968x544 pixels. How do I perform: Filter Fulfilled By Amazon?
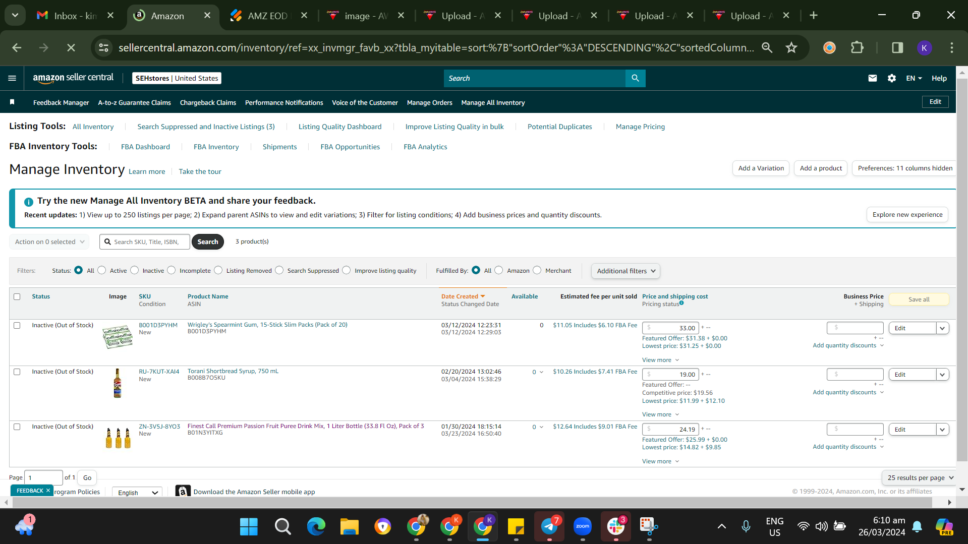point(499,270)
